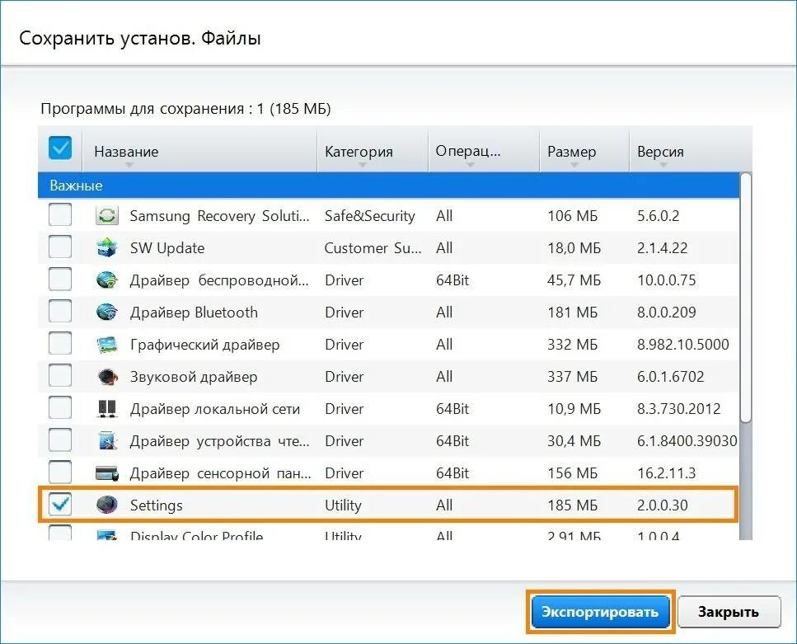Check the Графический драйвер checkbox

[60, 343]
